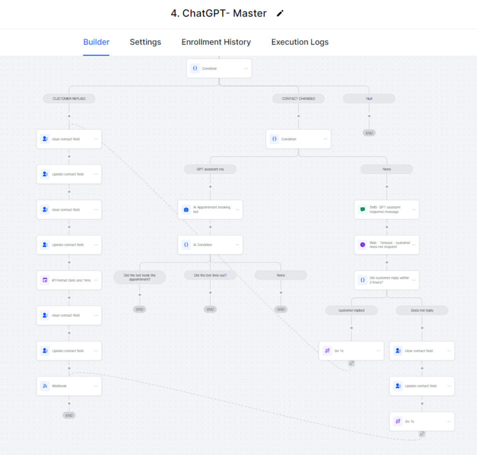Click the END marker under 'Did the bot book the appointment?'
The image size is (477, 455).
pos(140,309)
